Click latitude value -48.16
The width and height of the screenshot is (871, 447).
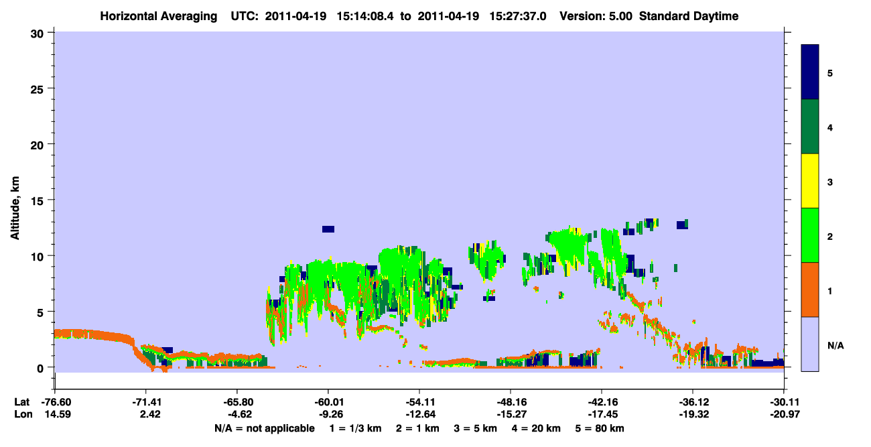click(510, 402)
